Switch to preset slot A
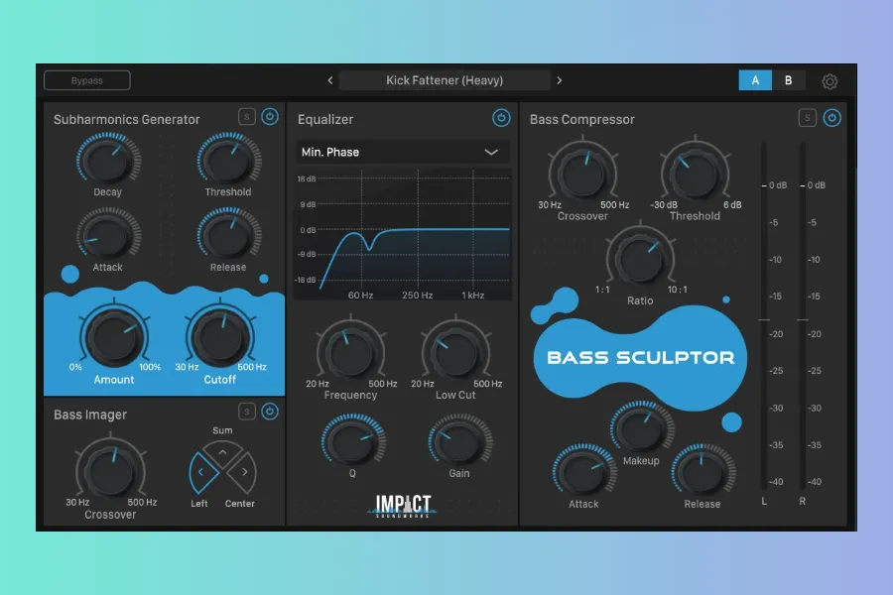 click(x=755, y=80)
